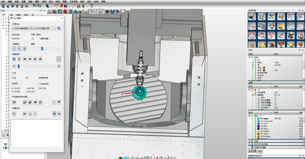
Task: Click red-line toolpath icon in material simulation
Action: (x=54, y=102)
